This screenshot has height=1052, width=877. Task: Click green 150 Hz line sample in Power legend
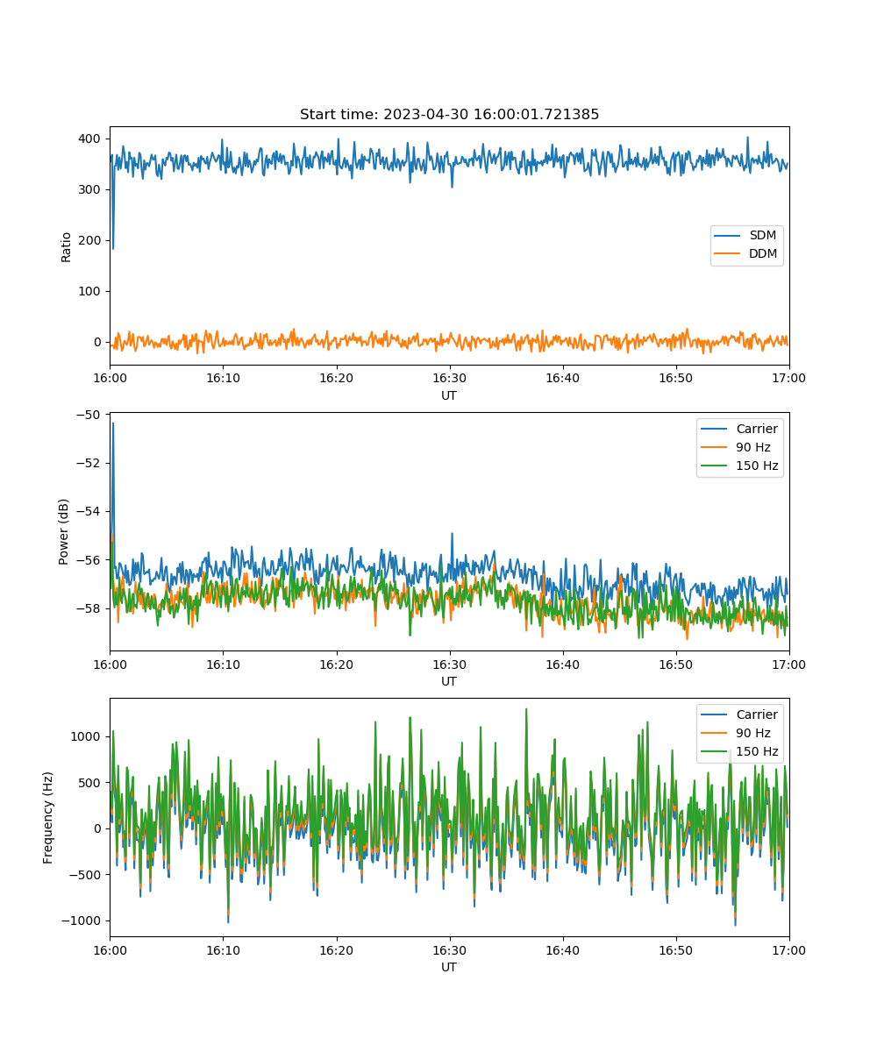pos(715,466)
